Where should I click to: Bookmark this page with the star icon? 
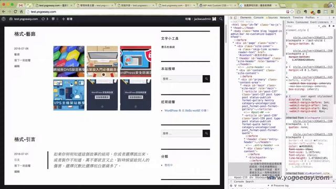(292, 12)
